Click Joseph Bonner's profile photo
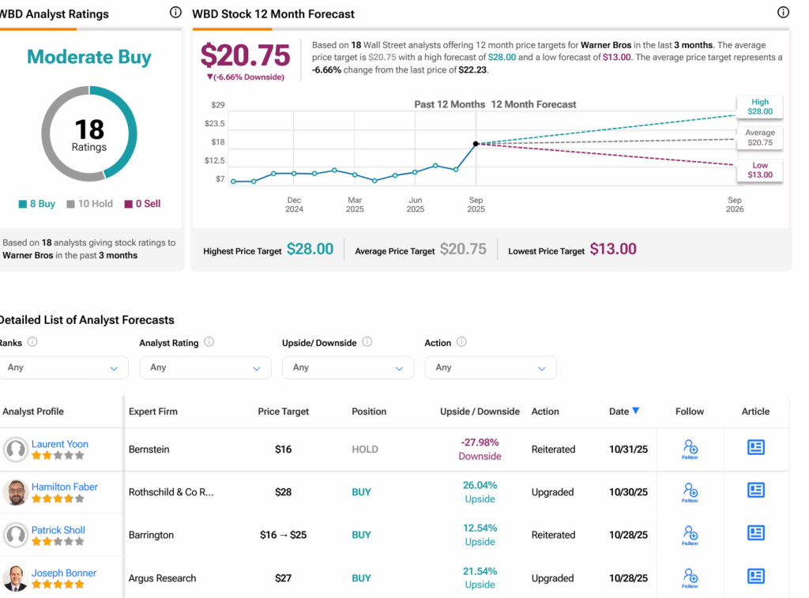 (15, 578)
